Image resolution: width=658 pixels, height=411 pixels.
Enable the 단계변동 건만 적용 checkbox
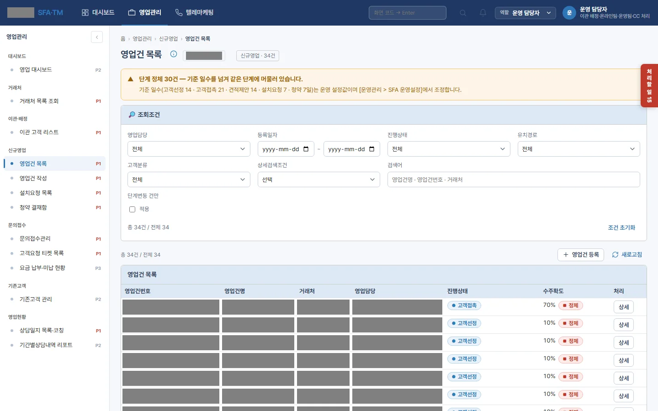(x=132, y=209)
